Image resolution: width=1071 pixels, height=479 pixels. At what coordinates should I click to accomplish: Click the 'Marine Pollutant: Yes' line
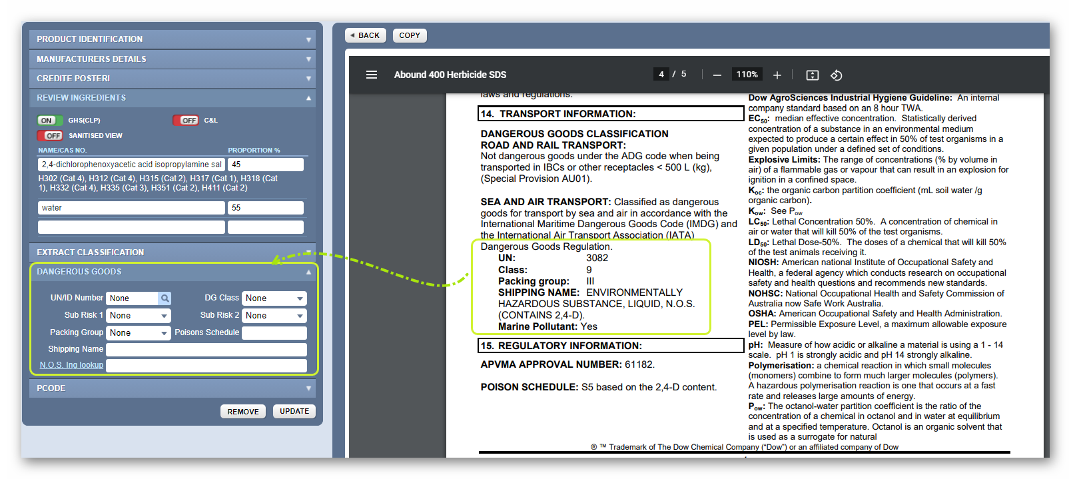(x=547, y=326)
